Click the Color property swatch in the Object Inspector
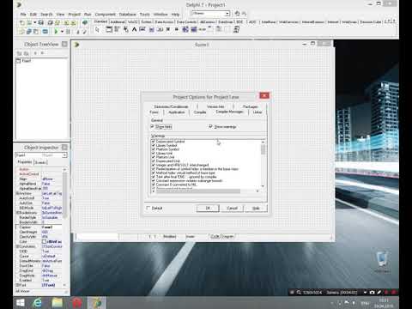 [x=44, y=242]
